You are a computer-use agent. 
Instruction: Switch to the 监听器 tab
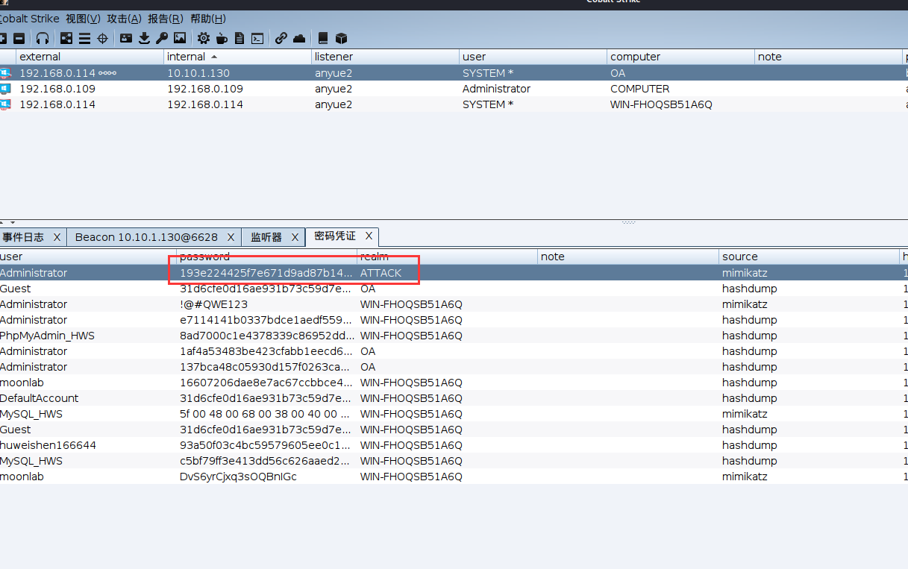click(x=266, y=237)
